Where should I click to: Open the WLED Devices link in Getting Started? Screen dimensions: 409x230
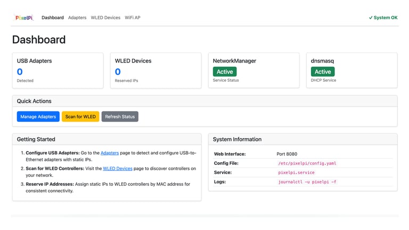point(118,169)
